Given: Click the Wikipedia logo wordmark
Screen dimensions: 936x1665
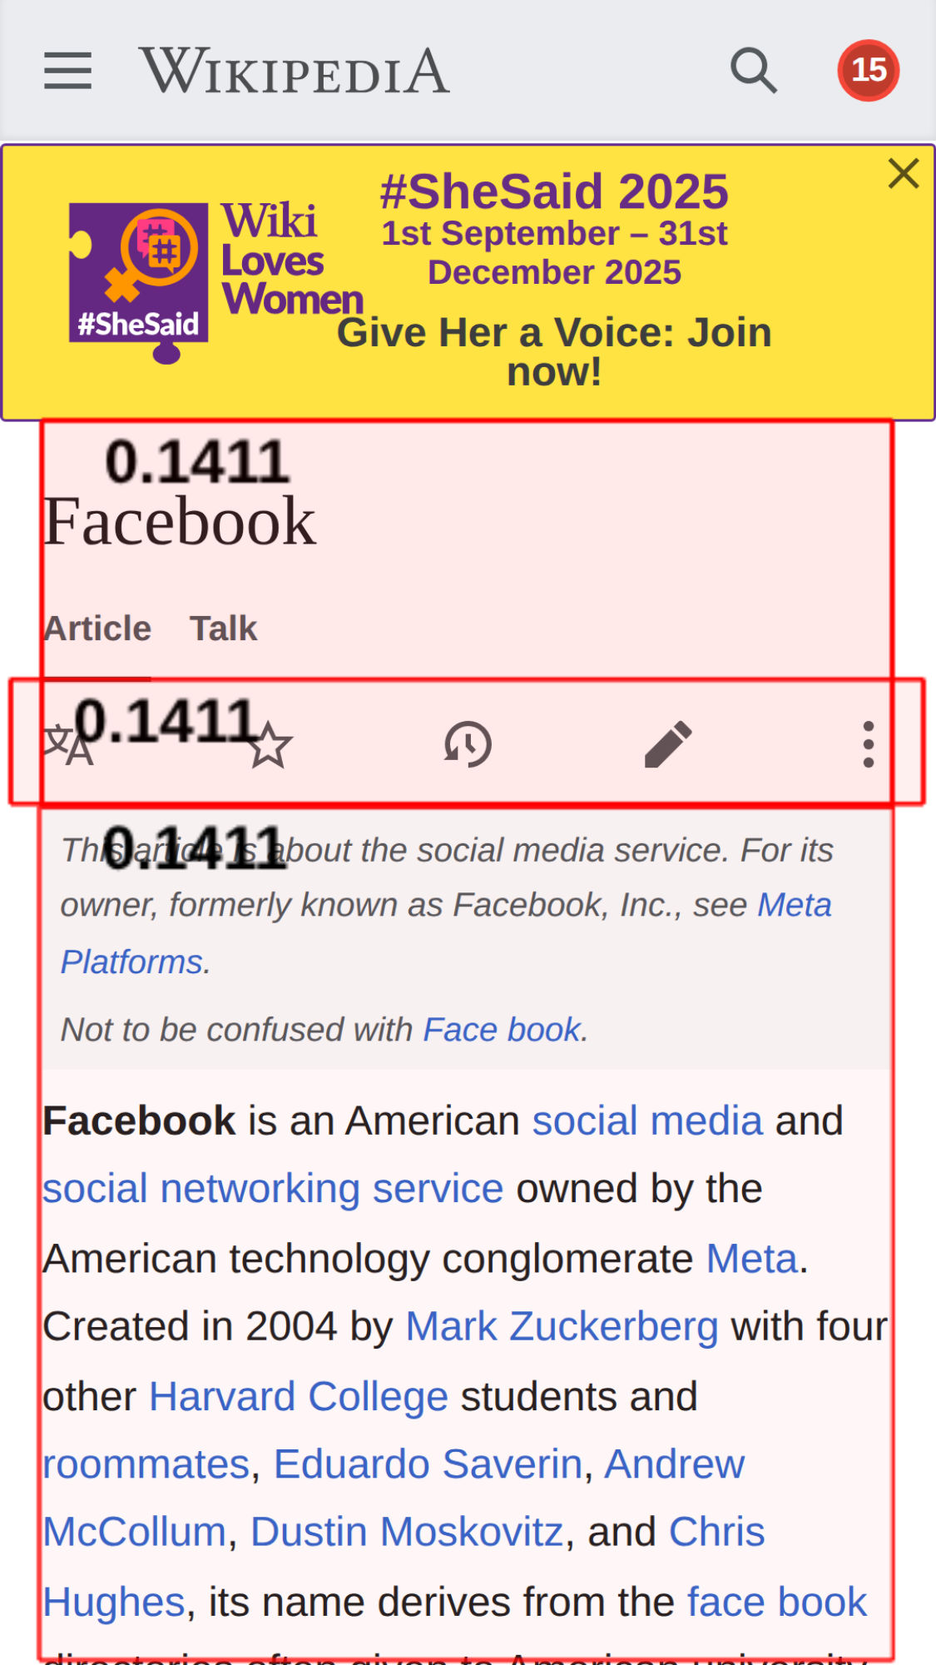Looking at the screenshot, I should point(295,72).
